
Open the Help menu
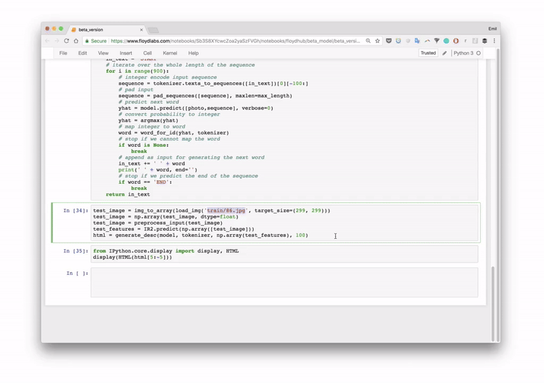pyautogui.click(x=193, y=53)
